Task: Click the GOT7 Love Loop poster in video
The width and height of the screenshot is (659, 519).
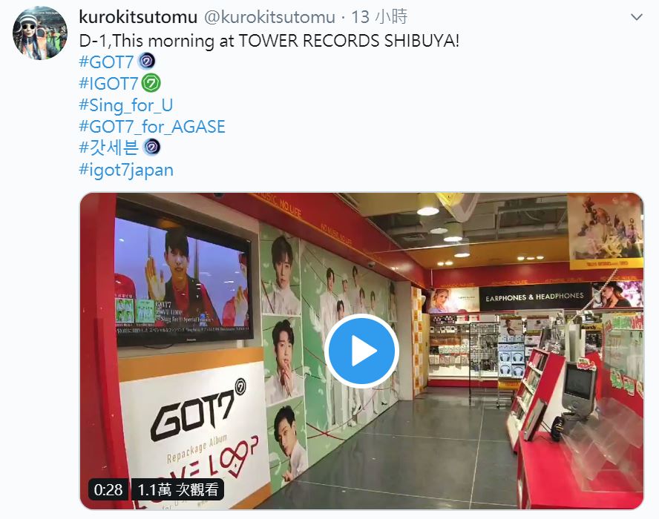Action: 194,432
